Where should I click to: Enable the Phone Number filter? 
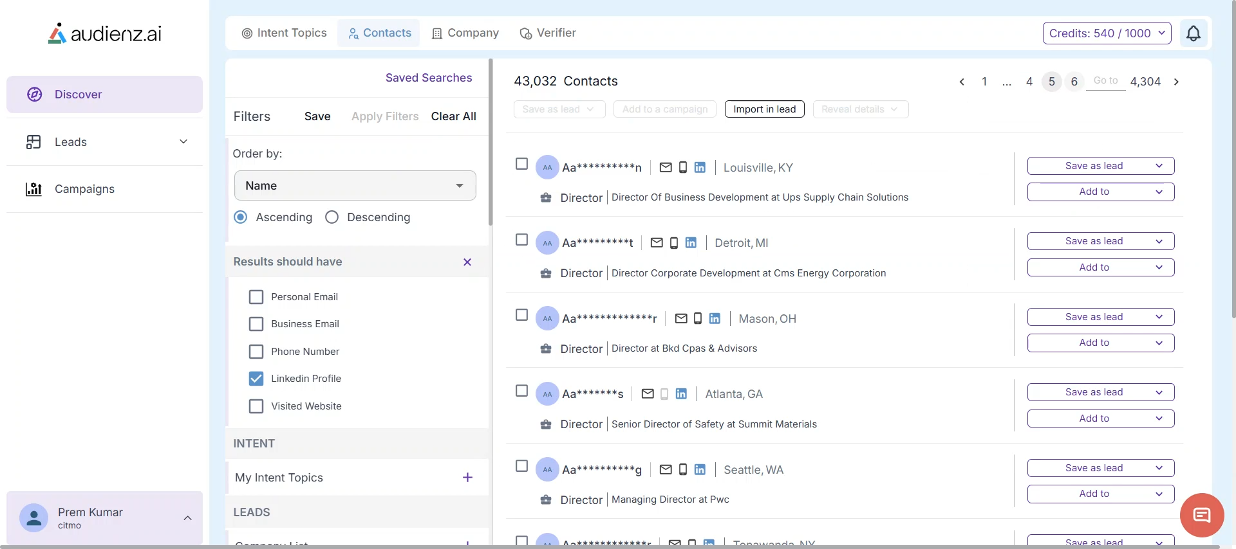point(256,352)
